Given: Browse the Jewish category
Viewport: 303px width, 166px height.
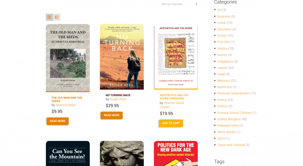Looking at the screenshot, I should (222, 68).
